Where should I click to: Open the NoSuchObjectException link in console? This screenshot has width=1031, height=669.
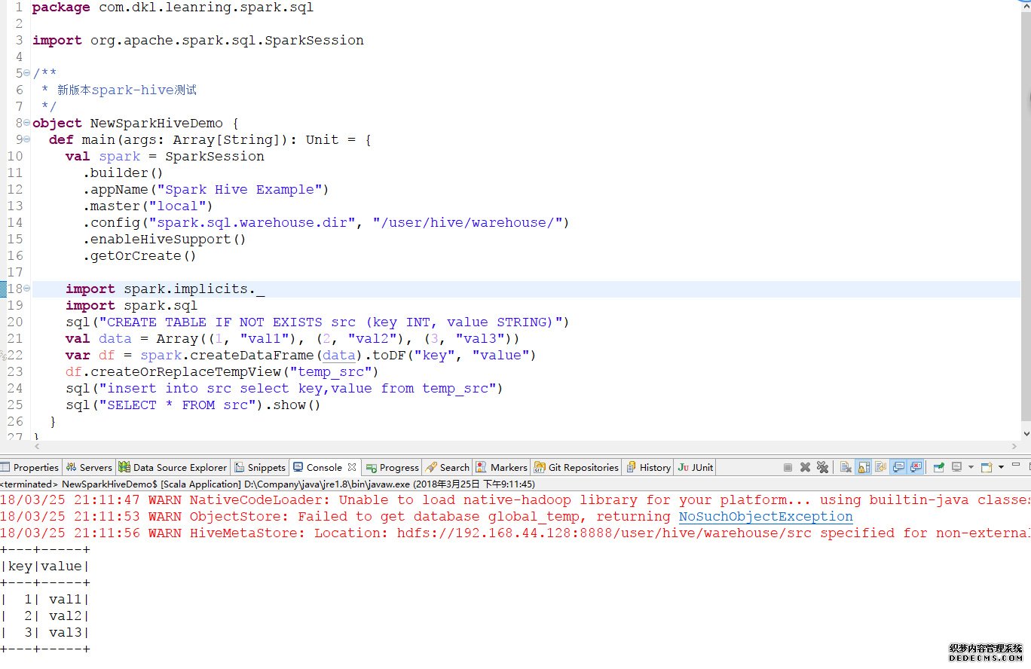coord(765,517)
